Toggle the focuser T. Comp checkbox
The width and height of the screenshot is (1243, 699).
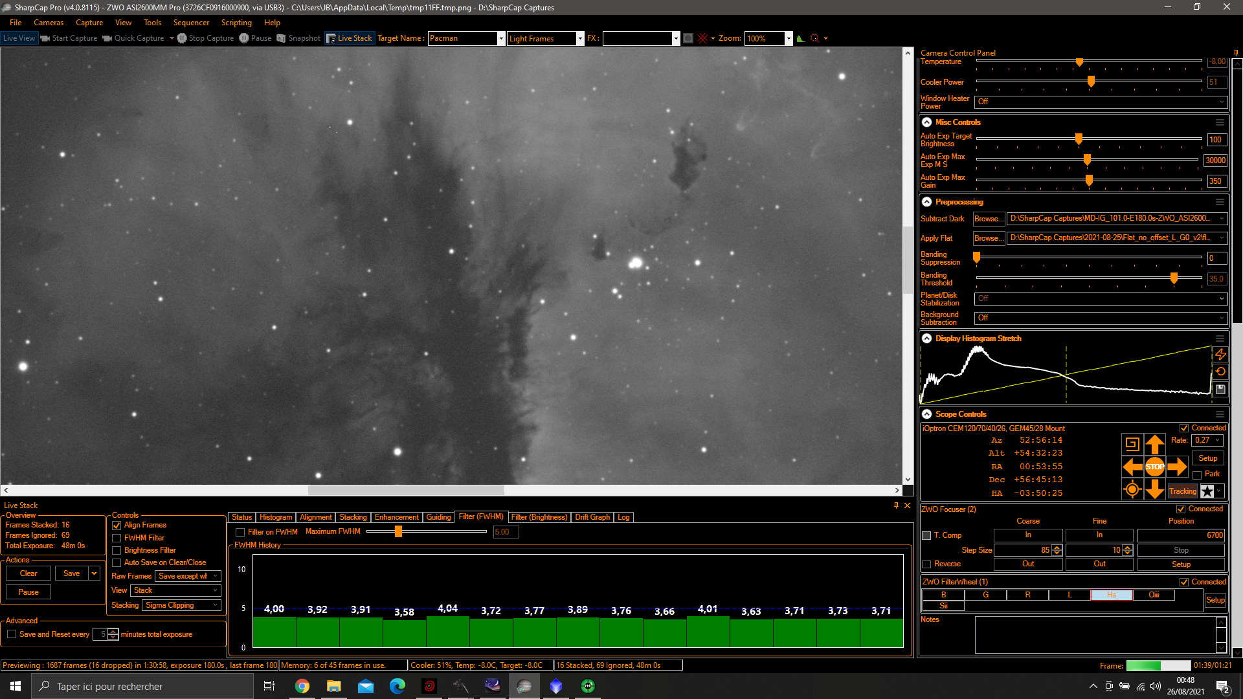(926, 536)
